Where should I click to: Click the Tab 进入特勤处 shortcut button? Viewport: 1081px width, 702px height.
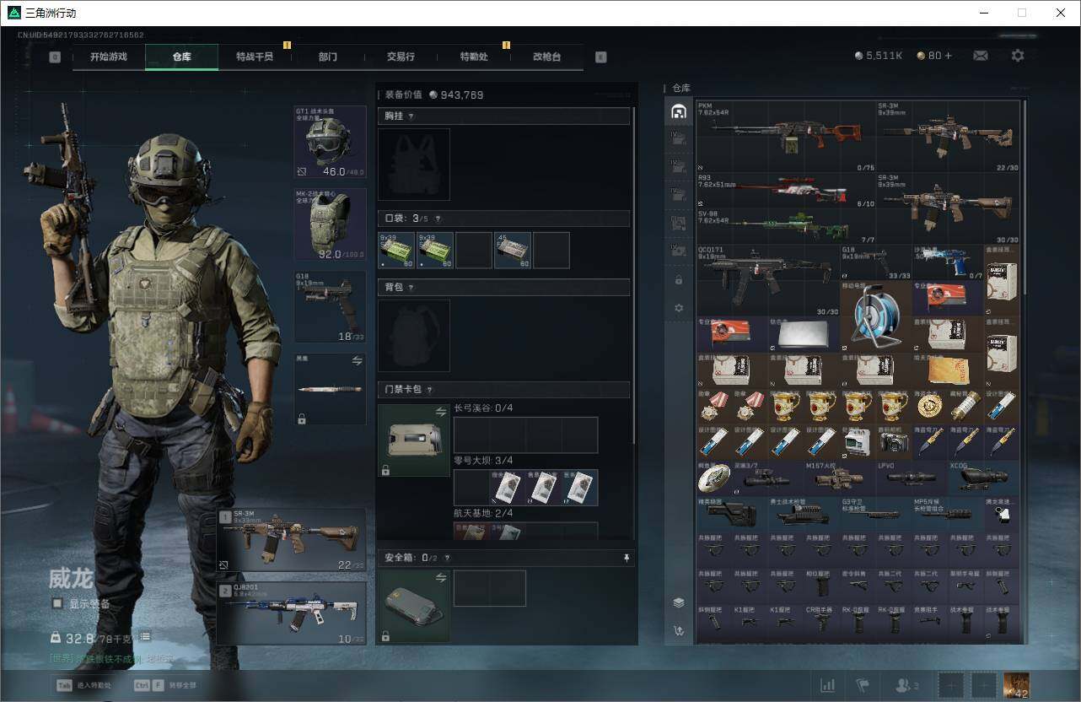tap(84, 686)
